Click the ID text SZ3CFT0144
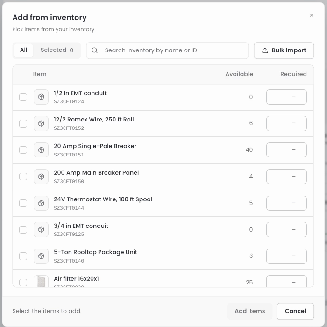 pos(69,208)
